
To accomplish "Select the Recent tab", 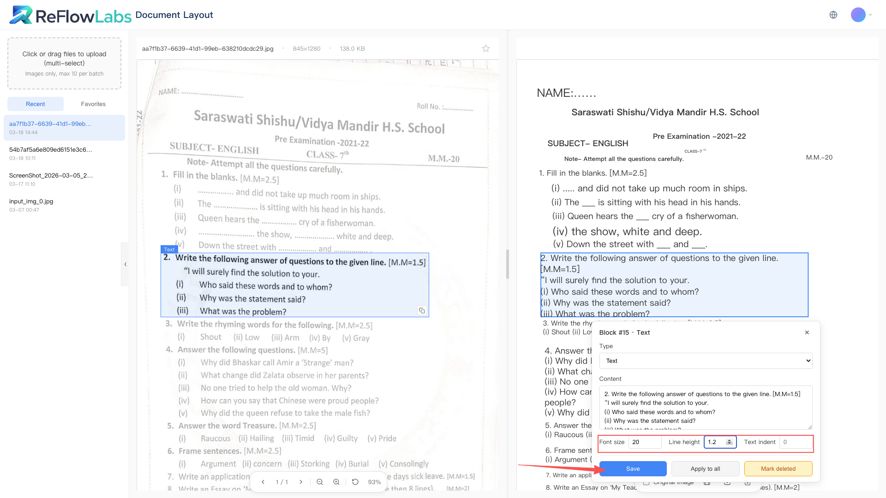I will coord(36,104).
